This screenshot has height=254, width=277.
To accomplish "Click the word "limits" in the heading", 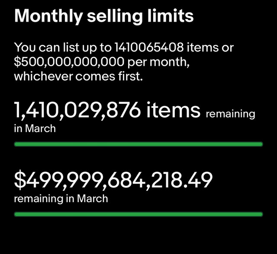I will [x=171, y=16].
